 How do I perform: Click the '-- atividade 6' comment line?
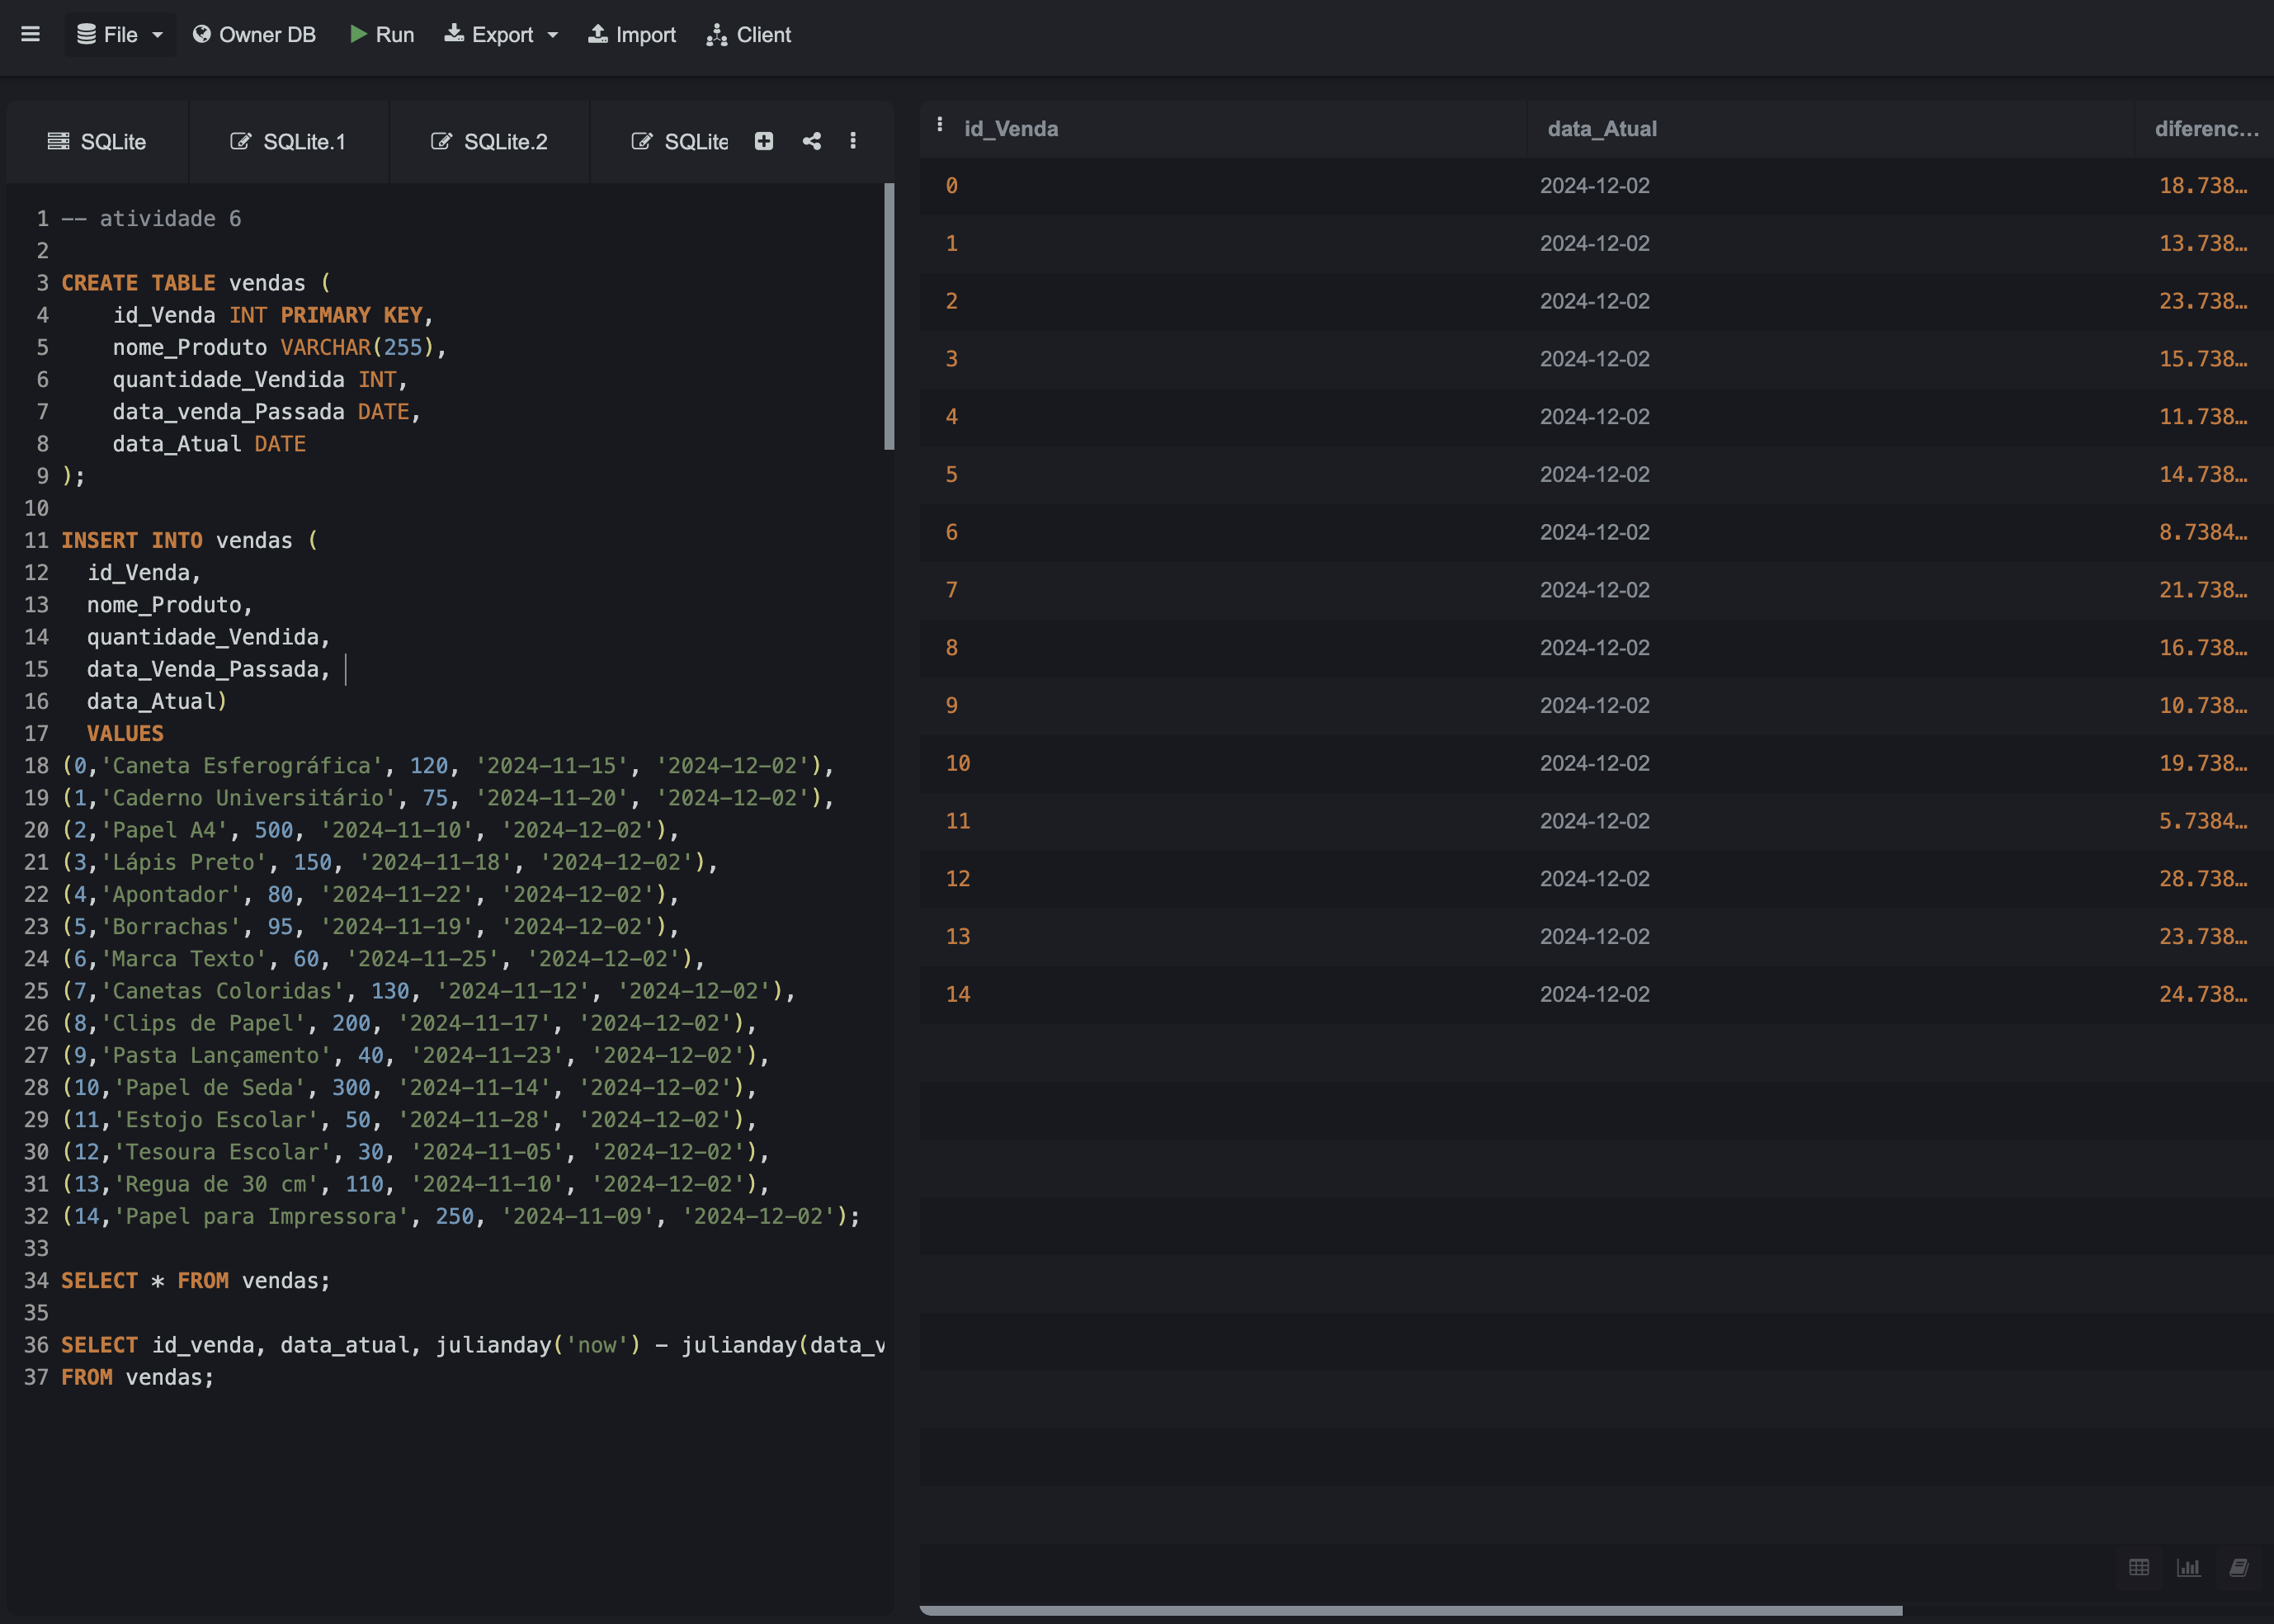[x=152, y=219]
